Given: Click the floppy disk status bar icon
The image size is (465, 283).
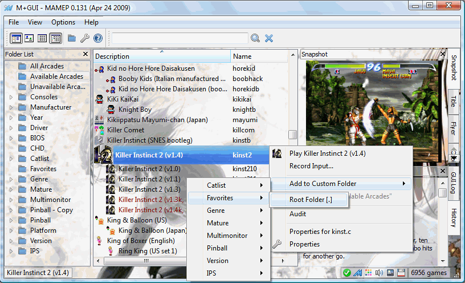Looking at the screenshot, I should point(401,273).
